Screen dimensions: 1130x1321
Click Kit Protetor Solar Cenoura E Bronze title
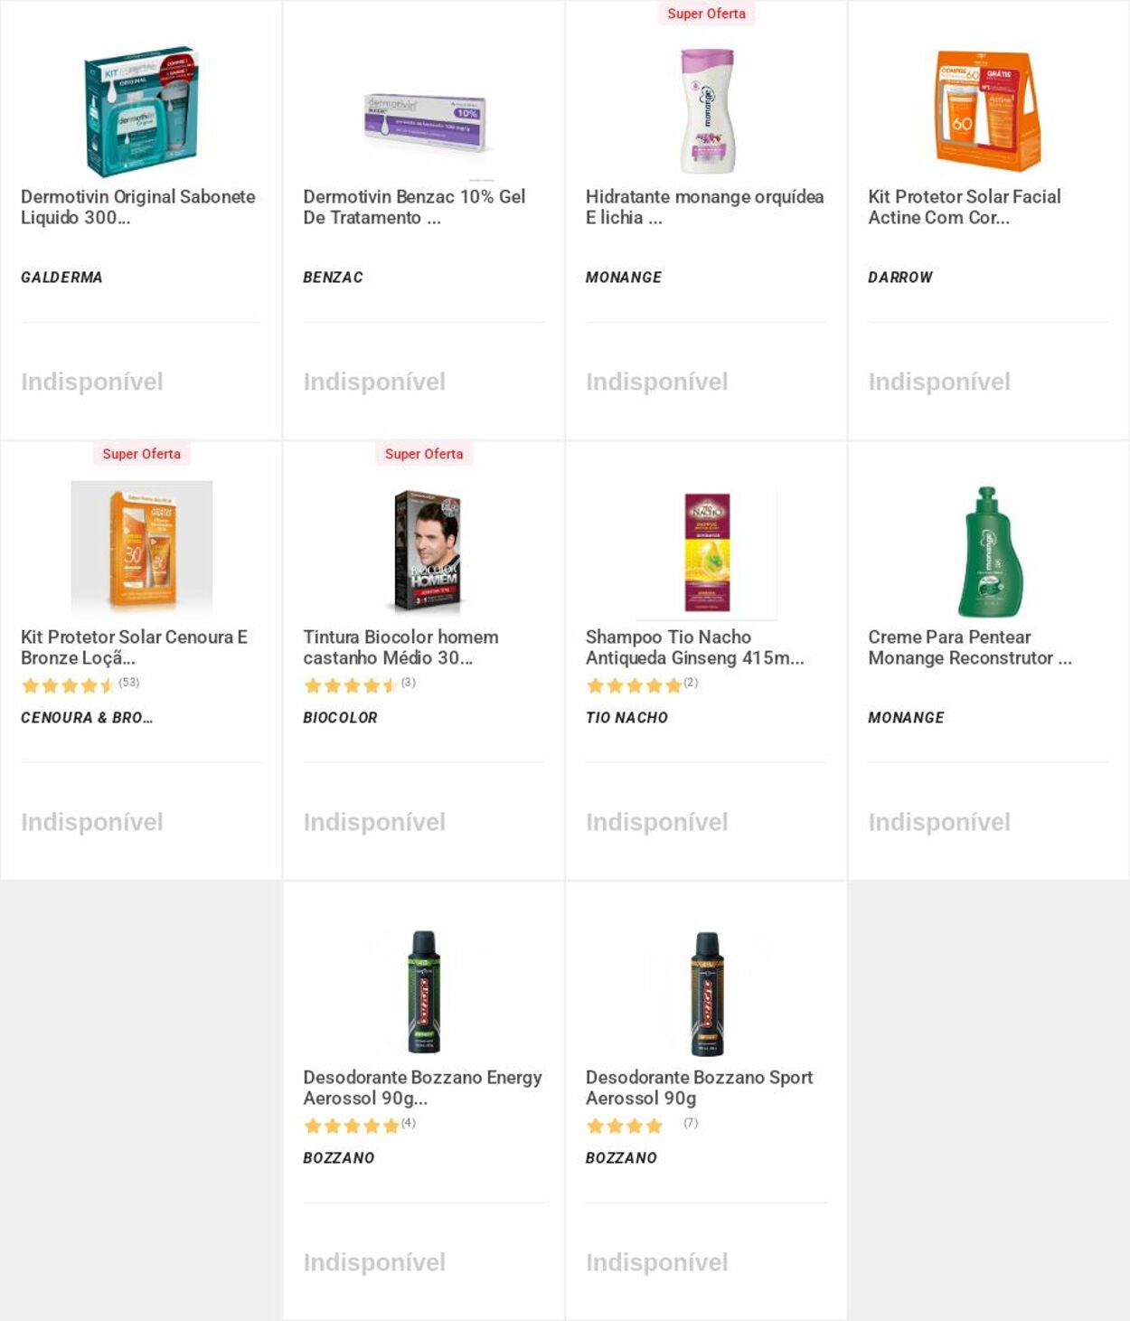(134, 647)
